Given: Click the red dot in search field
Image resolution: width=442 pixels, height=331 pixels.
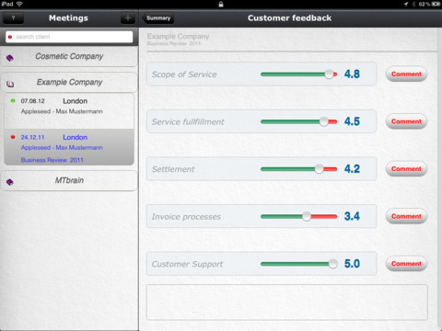Looking at the screenshot, I should tap(10, 37).
